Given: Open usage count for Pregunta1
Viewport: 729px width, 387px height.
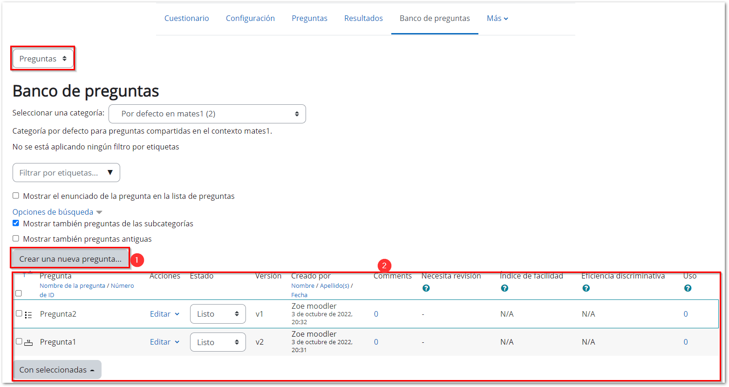Looking at the screenshot, I should pyautogui.click(x=686, y=342).
